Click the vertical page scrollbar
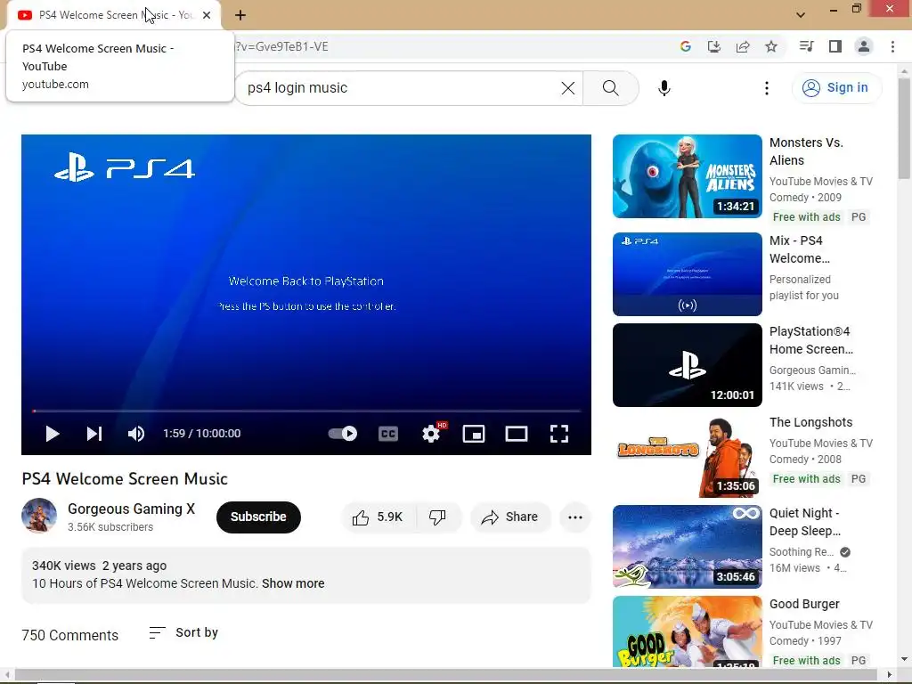 904,128
